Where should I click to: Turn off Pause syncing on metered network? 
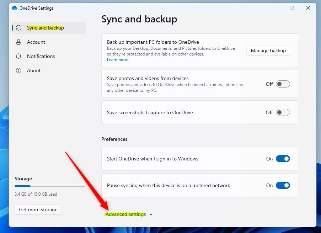click(283, 185)
